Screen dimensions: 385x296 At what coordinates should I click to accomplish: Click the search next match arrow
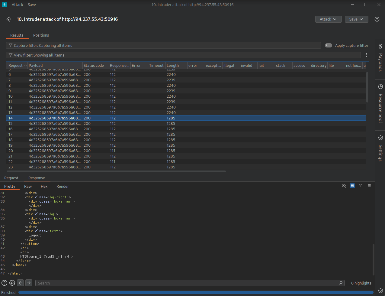pyautogui.click(x=29, y=283)
